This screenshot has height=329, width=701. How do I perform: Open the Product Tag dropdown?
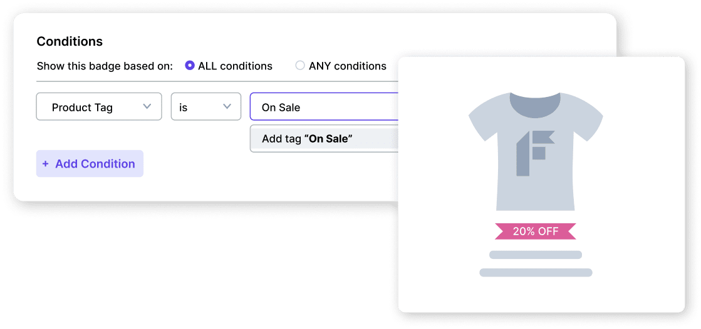coord(99,107)
